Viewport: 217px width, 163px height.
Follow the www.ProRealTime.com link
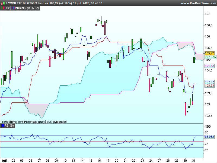point(198,3)
